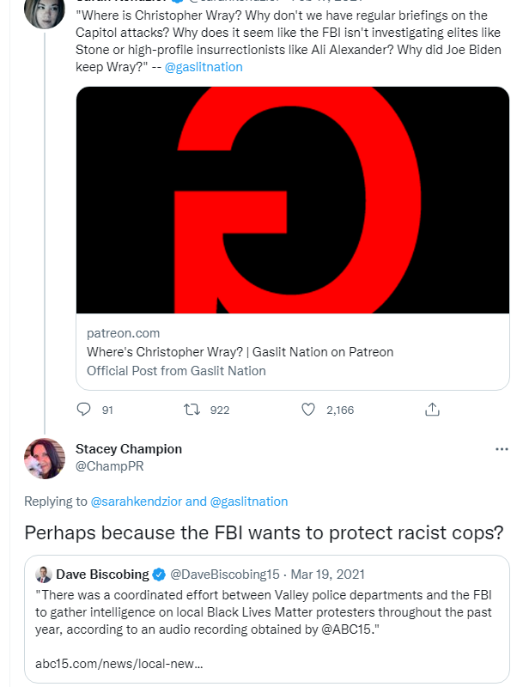The height and width of the screenshot is (687, 523).
Task: Click the retweet icon
Action: click(x=192, y=410)
